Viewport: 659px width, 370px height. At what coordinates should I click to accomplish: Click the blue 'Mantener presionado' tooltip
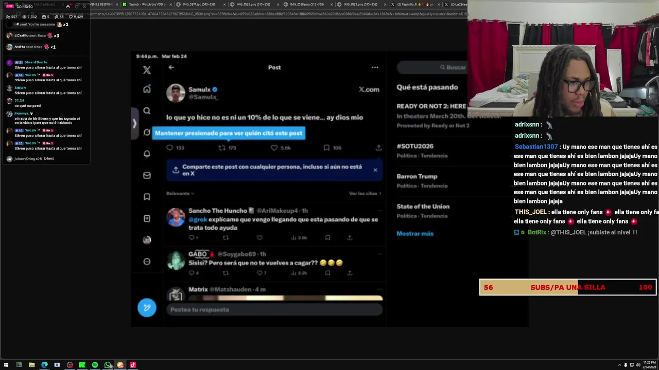(x=229, y=133)
